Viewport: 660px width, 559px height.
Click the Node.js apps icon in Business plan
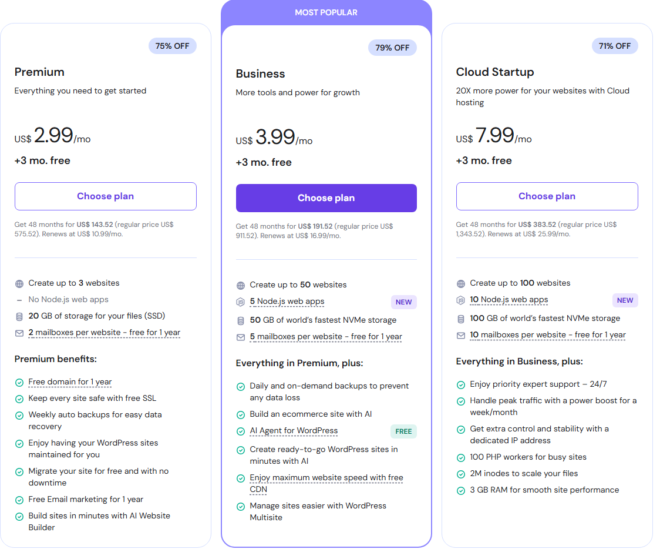coord(240,302)
